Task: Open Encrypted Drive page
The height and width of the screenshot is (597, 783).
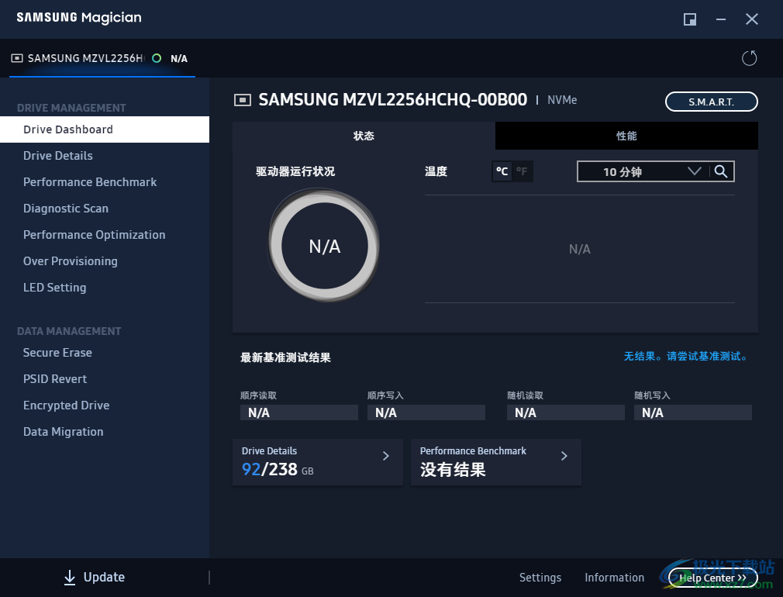Action: pos(105,405)
